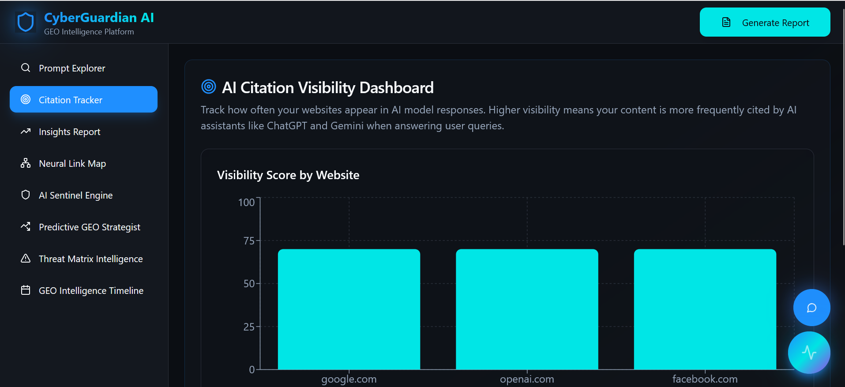
Task: Click the Insights Report trend icon
Action: point(26,131)
